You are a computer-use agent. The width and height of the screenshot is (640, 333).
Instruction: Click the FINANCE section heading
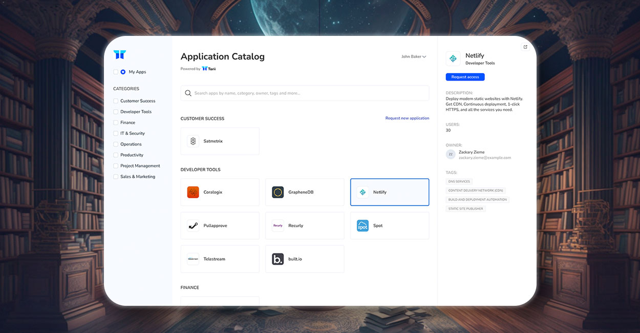point(189,287)
